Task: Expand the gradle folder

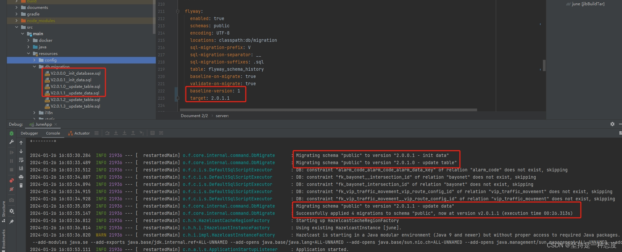Action: coord(16,14)
